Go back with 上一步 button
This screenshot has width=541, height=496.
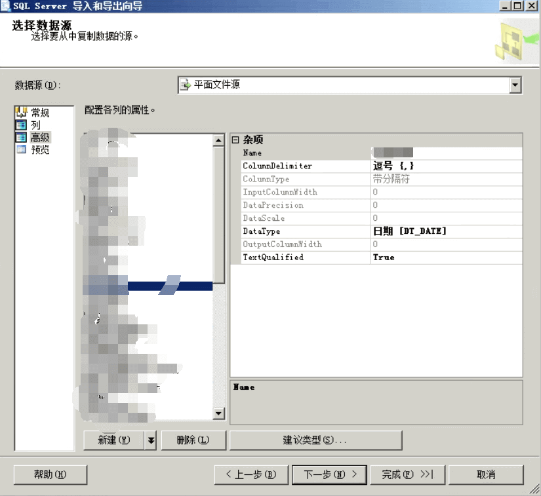tap(250, 474)
